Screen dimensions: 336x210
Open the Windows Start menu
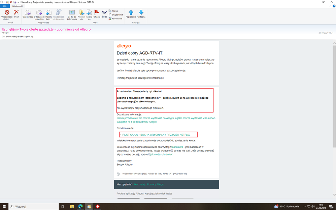[x=4, y=206]
